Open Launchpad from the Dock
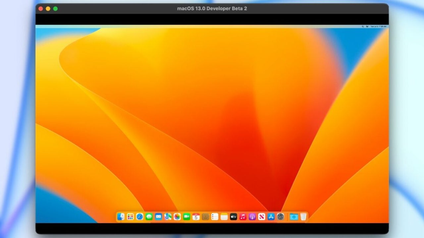 [130, 217]
